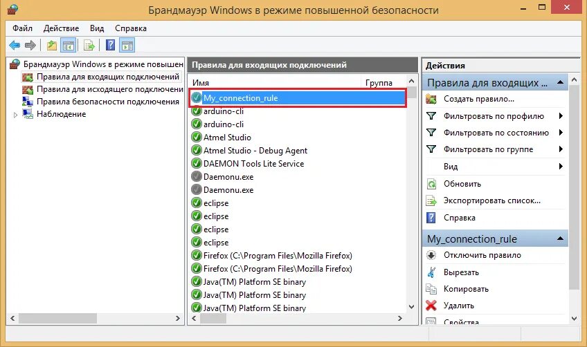Screen dimensions: 587x347
Task: Click Копировать in the Actions pane
Action: [x=466, y=289]
